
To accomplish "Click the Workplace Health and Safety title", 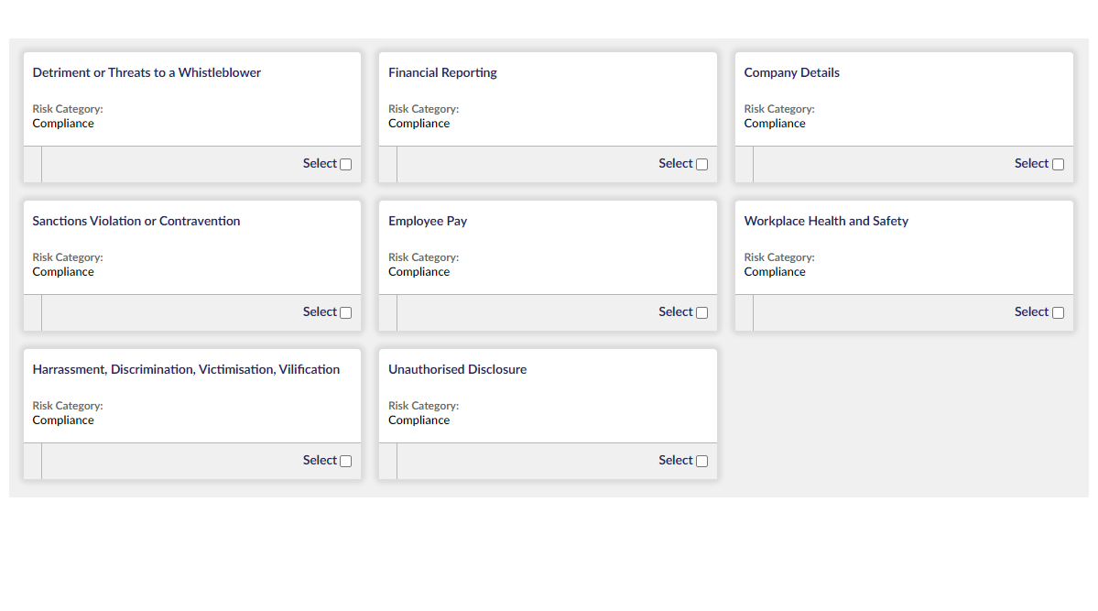I will coord(826,221).
